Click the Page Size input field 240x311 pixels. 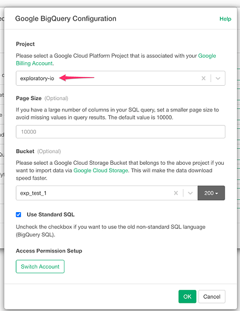click(x=120, y=132)
